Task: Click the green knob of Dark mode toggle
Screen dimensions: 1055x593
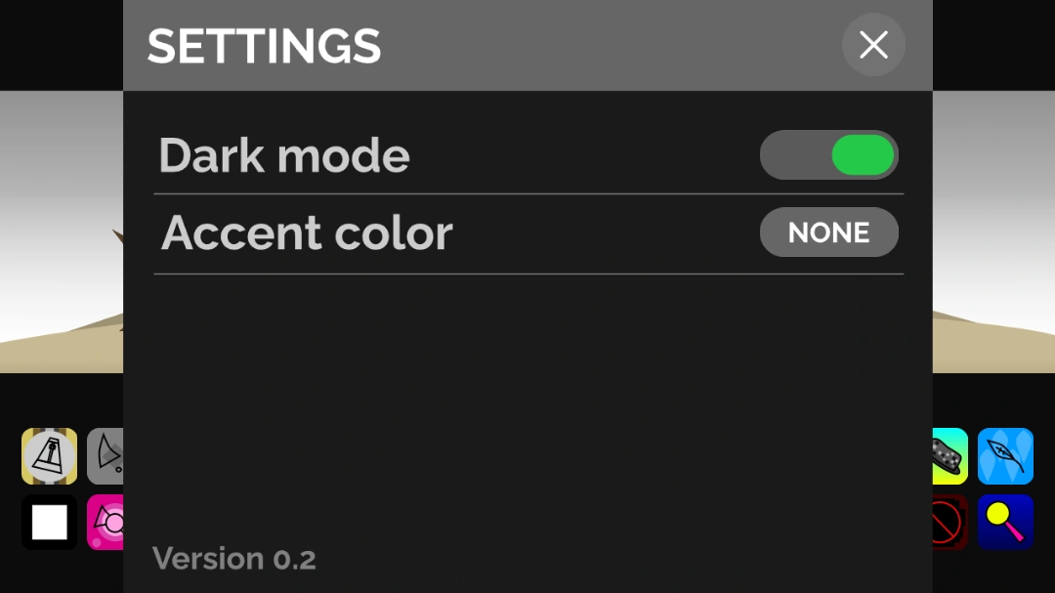Action: (x=863, y=155)
